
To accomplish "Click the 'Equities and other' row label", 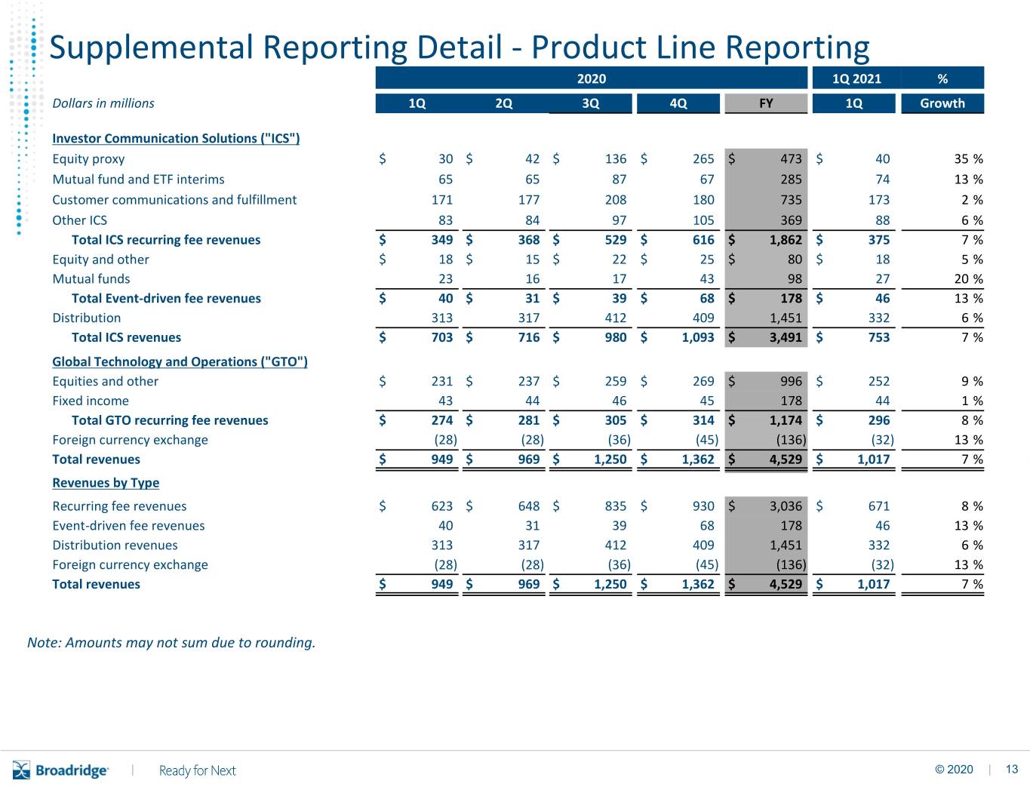I will 105,381.
